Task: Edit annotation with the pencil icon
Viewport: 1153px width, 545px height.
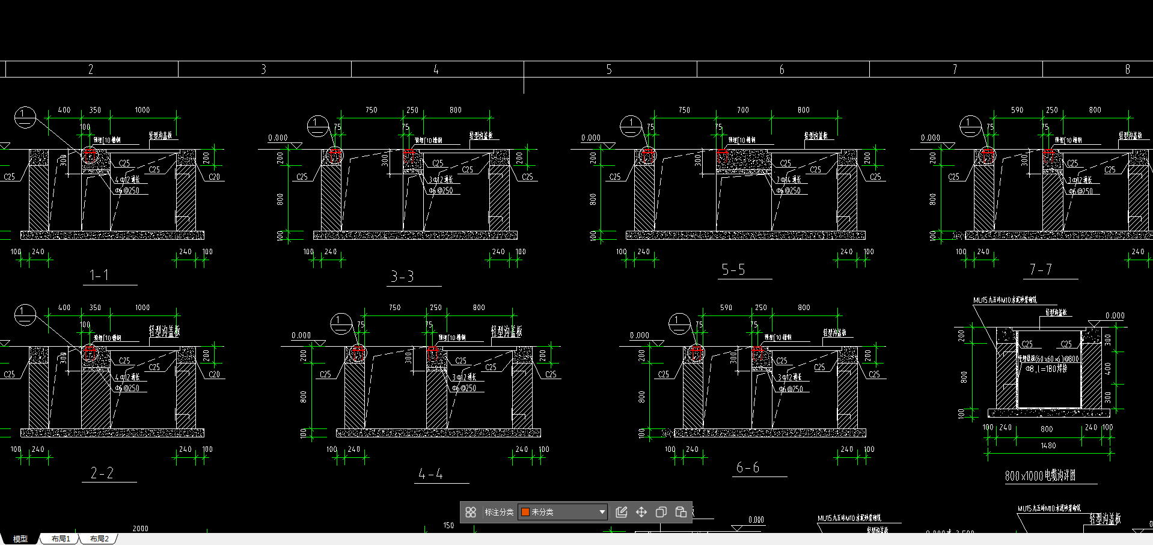Action: [622, 512]
